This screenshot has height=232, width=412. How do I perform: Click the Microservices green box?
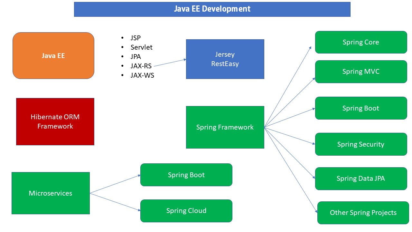51,193
